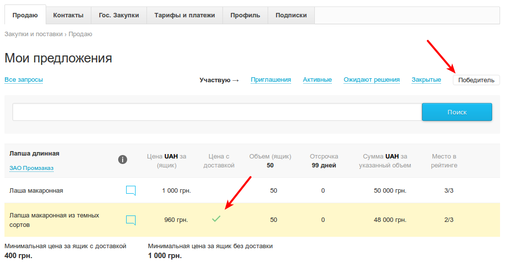
Task: Show the Приглашения filter
Action: [271, 80]
